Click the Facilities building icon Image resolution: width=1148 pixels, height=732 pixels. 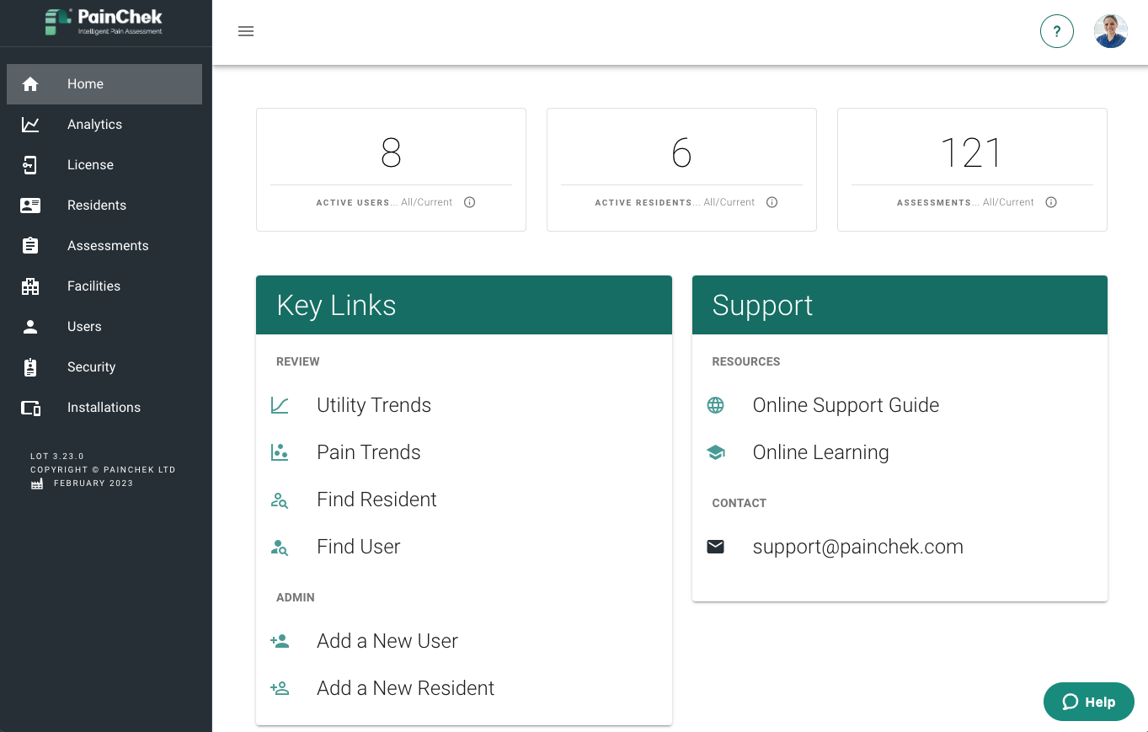pyautogui.click(x=30, y=286)
